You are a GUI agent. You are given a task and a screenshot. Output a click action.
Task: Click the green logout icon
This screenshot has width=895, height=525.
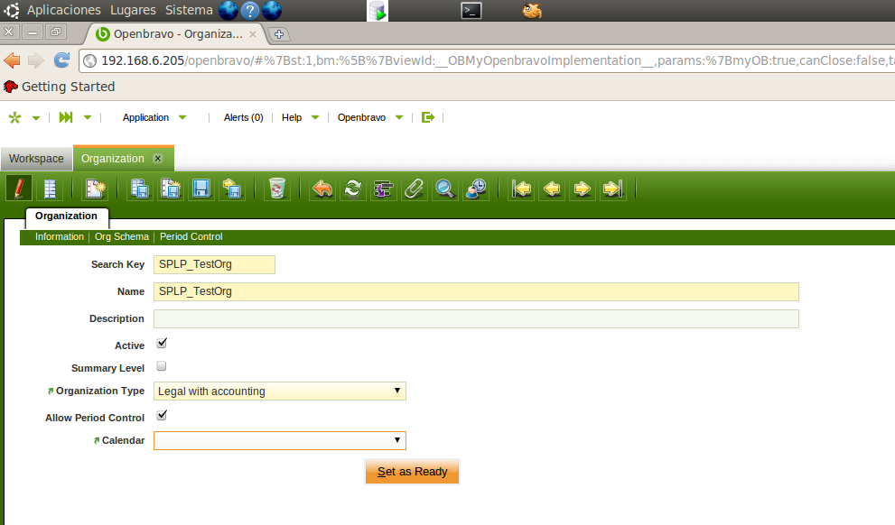coord(427,117)
